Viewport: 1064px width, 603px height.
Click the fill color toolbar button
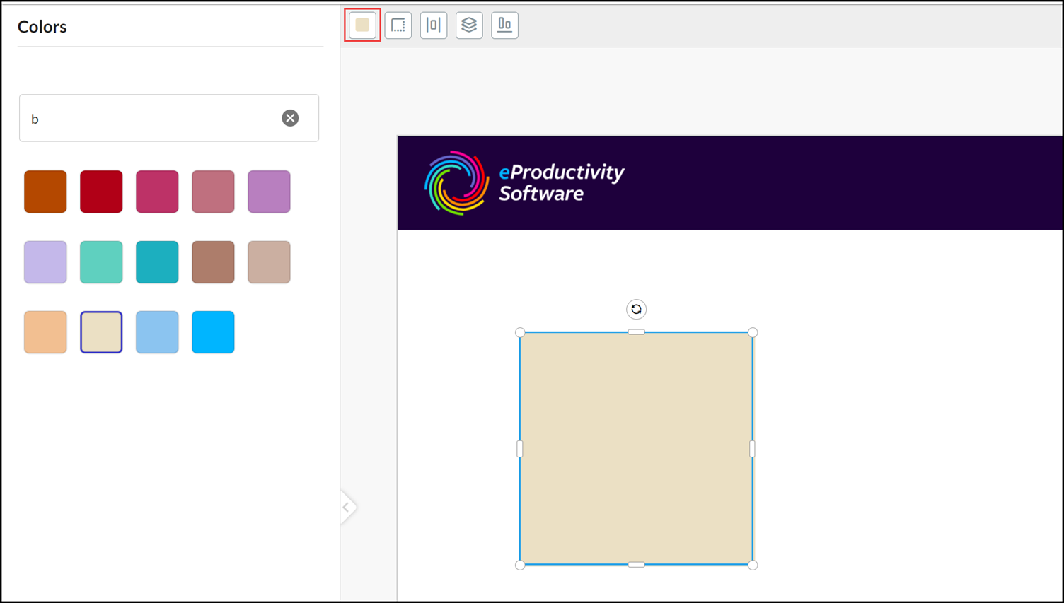[362, 25]
